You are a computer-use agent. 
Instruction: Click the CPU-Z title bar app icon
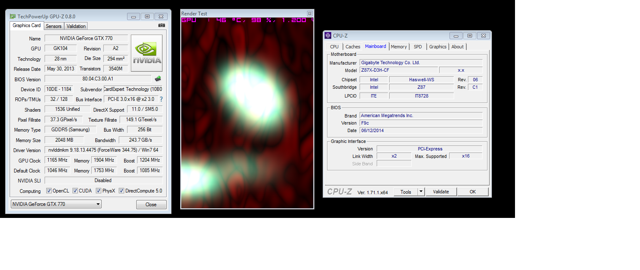pyautogui.click(x=328, y=35)
